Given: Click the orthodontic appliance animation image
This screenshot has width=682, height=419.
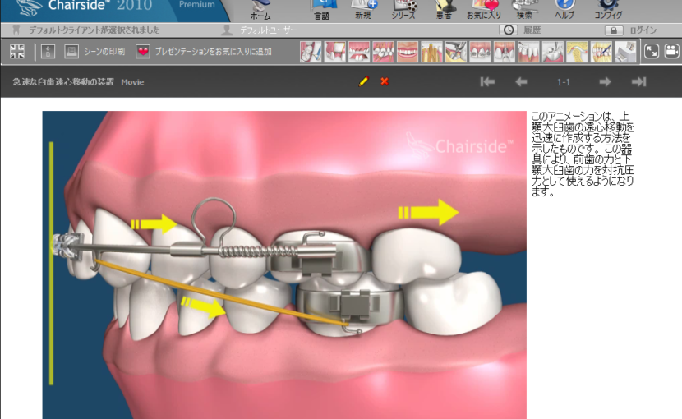Looking at the screenshot, I should (x=284, y=265).
